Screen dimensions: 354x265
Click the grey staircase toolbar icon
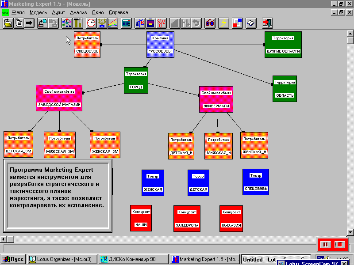[175, 23]
